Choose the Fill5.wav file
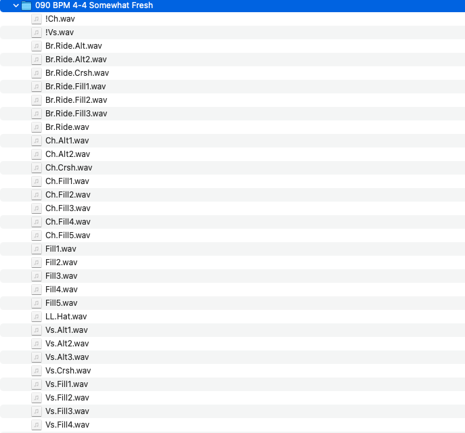The height and width of the screenshot is (433, 465). (61, 303)
